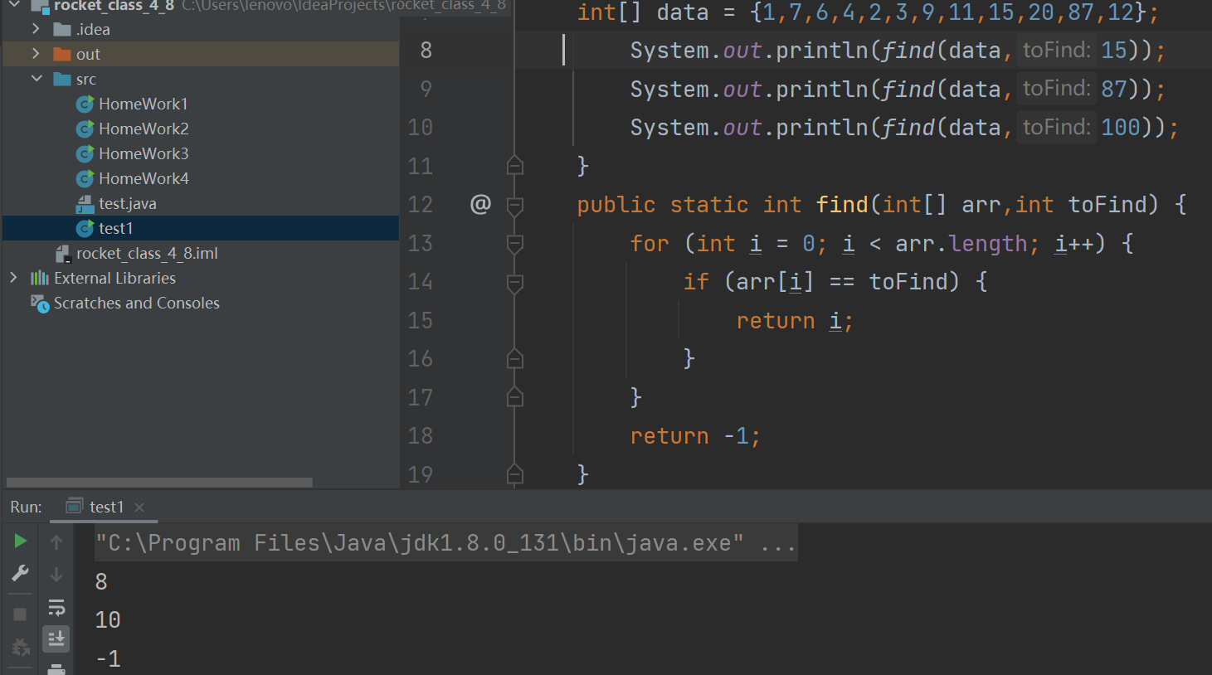Screen dimensions: 1212x675
Task: Click the find method name in declaration
Action: 842,205
